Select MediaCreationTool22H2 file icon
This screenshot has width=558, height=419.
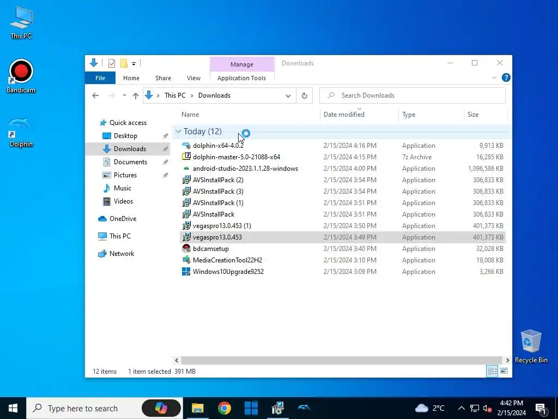click(186, 260)
